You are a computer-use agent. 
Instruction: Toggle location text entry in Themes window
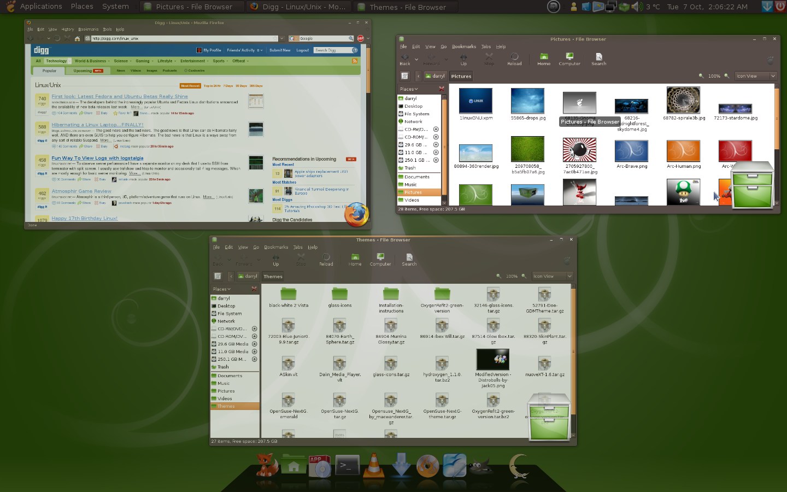[218, 276]
